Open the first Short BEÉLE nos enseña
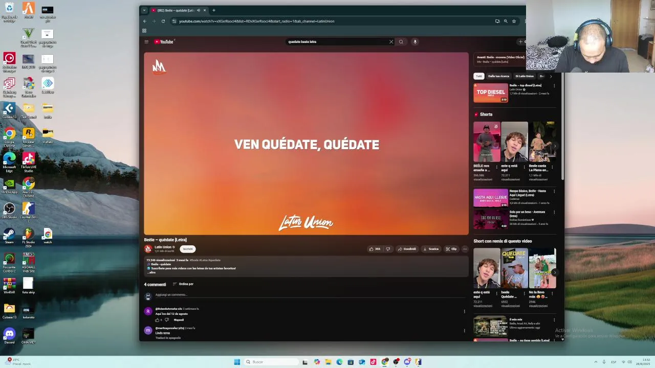The height and width of the screenshot is (368, 655). pos(487,142)
